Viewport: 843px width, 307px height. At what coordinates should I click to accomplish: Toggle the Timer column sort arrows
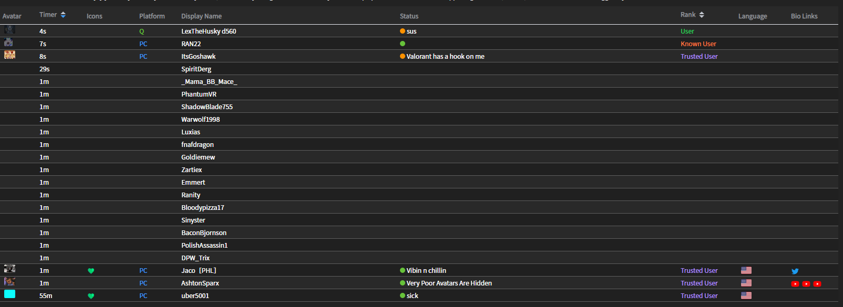coord(63,14)
